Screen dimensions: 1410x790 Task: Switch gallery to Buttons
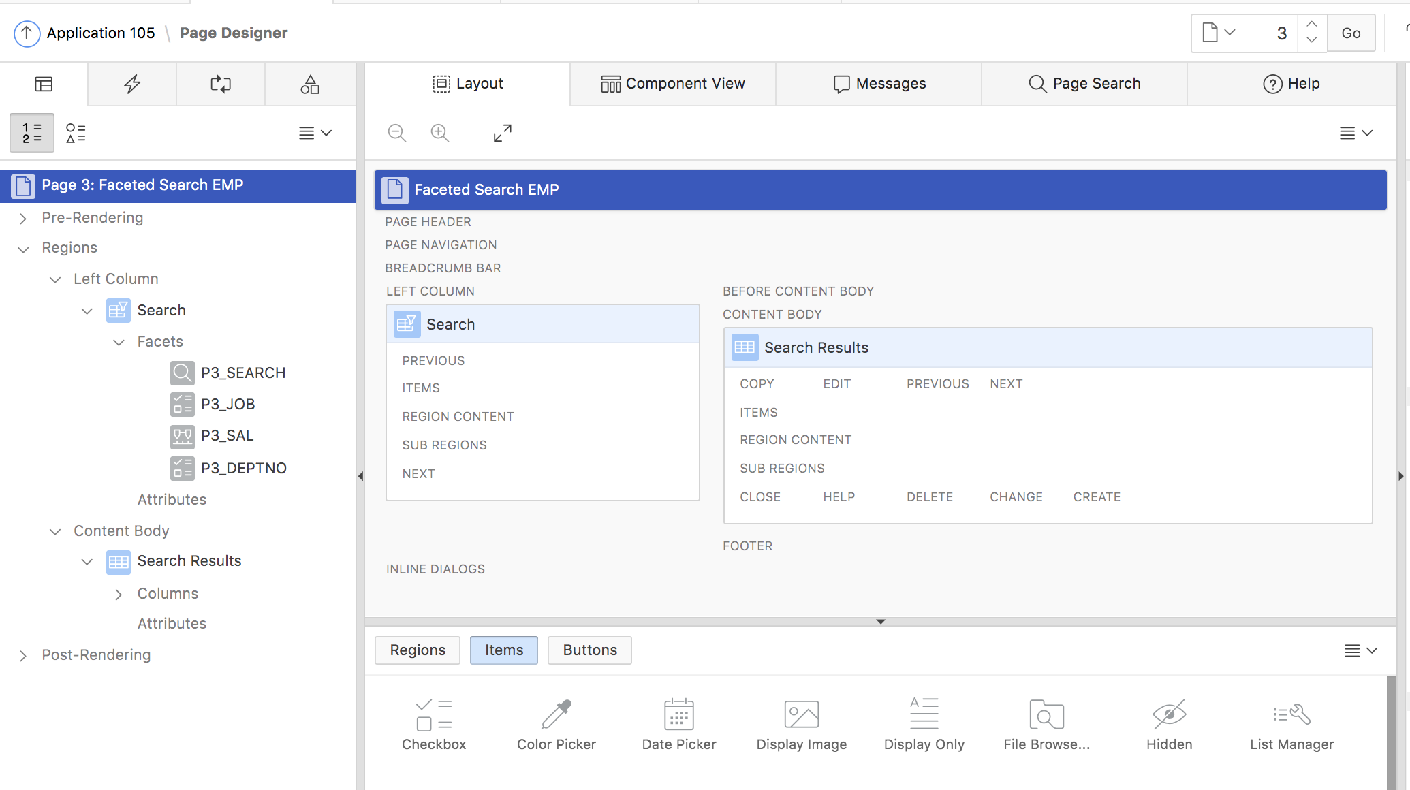pos(589,650)
